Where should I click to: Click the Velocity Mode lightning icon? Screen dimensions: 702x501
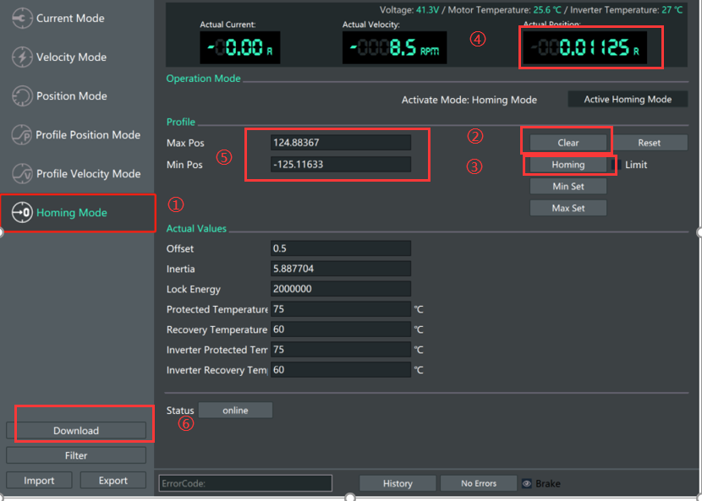pos(22,57)
